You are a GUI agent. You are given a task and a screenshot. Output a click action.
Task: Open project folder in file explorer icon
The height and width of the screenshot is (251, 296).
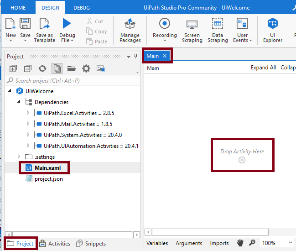click(x=72, y=68)
